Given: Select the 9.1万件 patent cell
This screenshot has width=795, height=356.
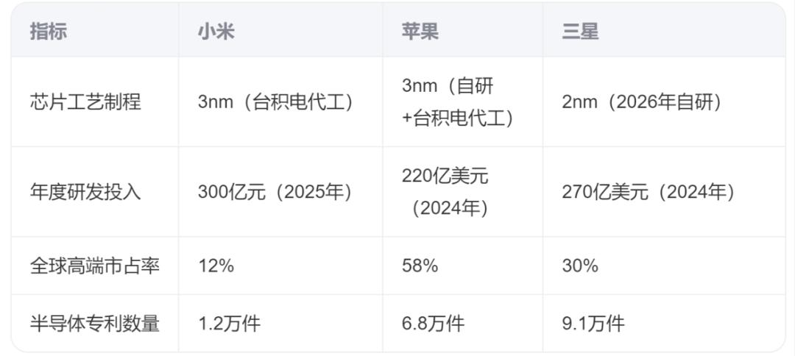Looking at the screenshot, I should (x=593, y=324).
